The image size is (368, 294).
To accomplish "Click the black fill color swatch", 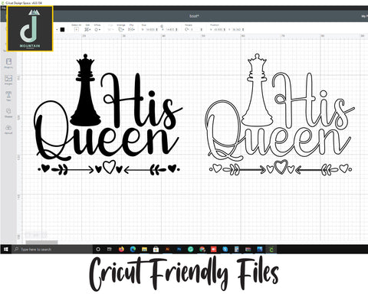I will pos(62,30).
